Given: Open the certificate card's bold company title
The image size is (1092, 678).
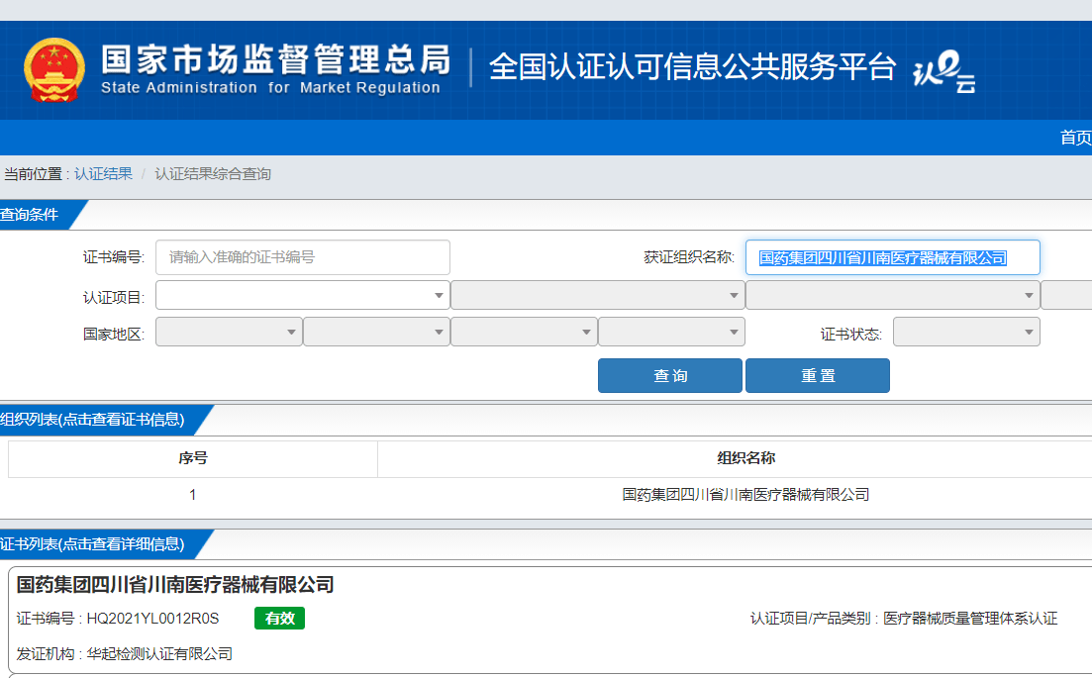Looking at the screenshot, I should 175,585.
